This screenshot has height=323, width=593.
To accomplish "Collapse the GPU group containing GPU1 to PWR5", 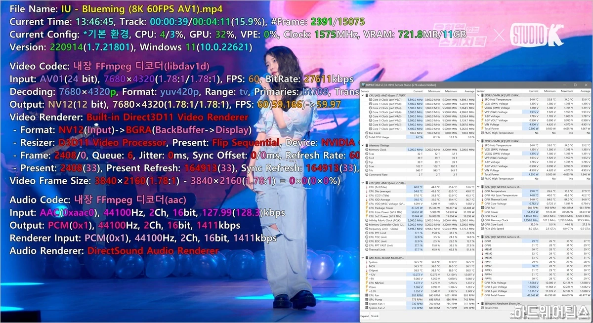I will tap(478, 237).
